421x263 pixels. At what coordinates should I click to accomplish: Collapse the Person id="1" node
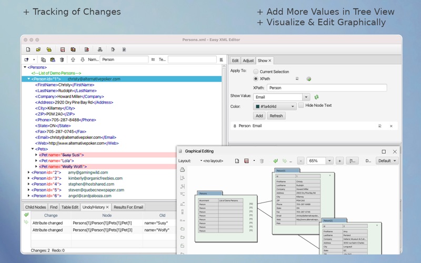click(x=29, y=79)
